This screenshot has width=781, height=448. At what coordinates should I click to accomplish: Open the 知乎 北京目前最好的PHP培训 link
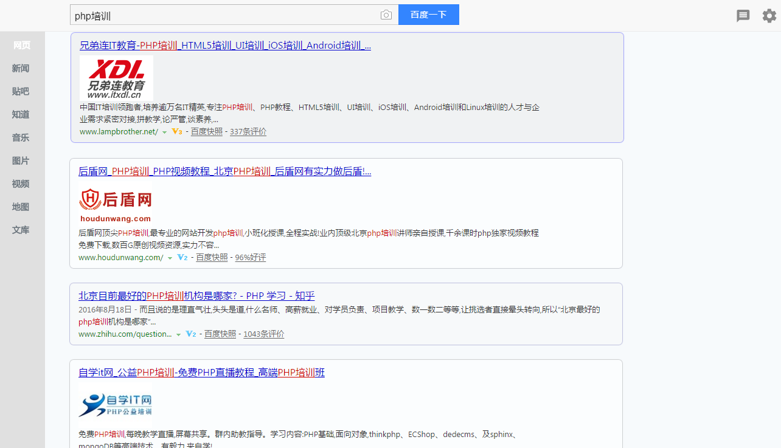tap(196, 296)
